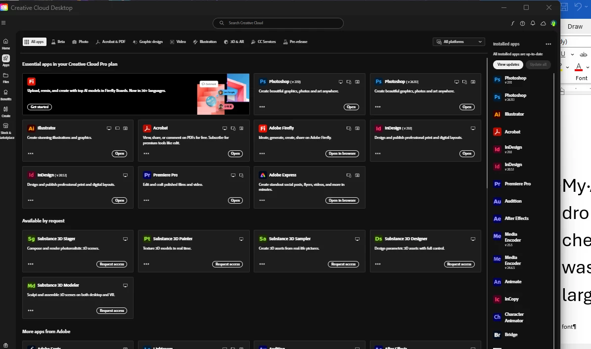591x349 pixels.
Task: Open more options for Illustrator card
Action: click(x=31, y=153)
